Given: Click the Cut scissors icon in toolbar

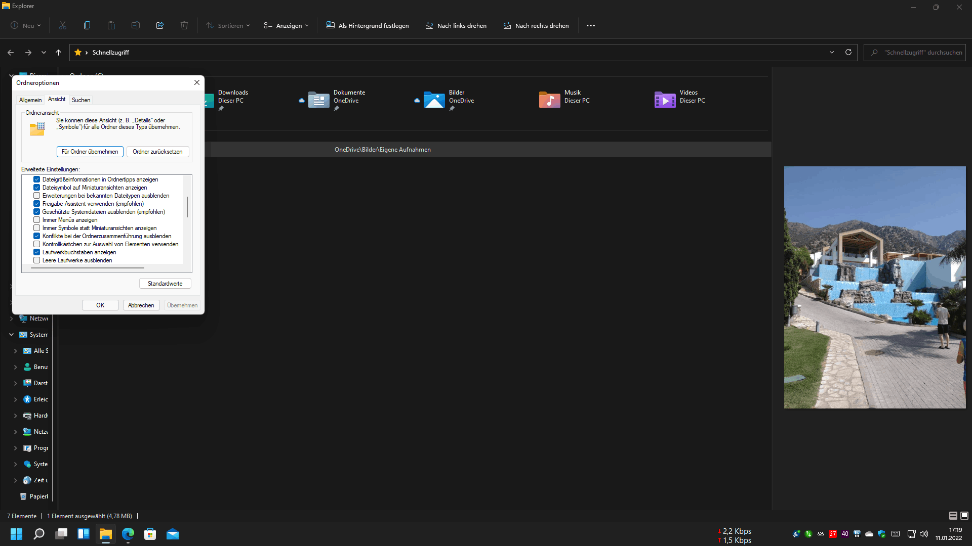Looking at the screenshot, I should [63, 25].
